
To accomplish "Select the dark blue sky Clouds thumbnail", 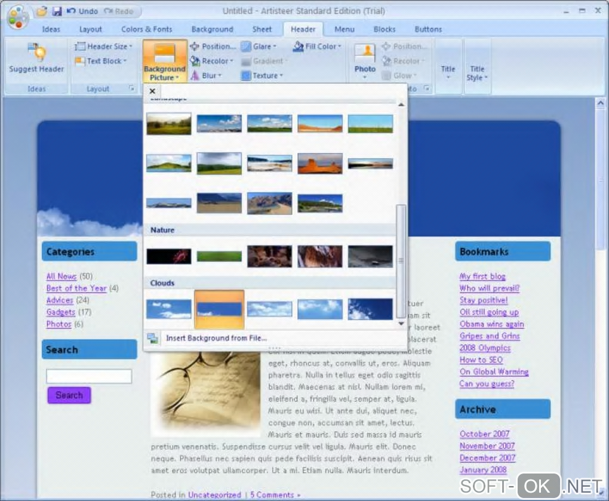I will click(x=370, y=309).
